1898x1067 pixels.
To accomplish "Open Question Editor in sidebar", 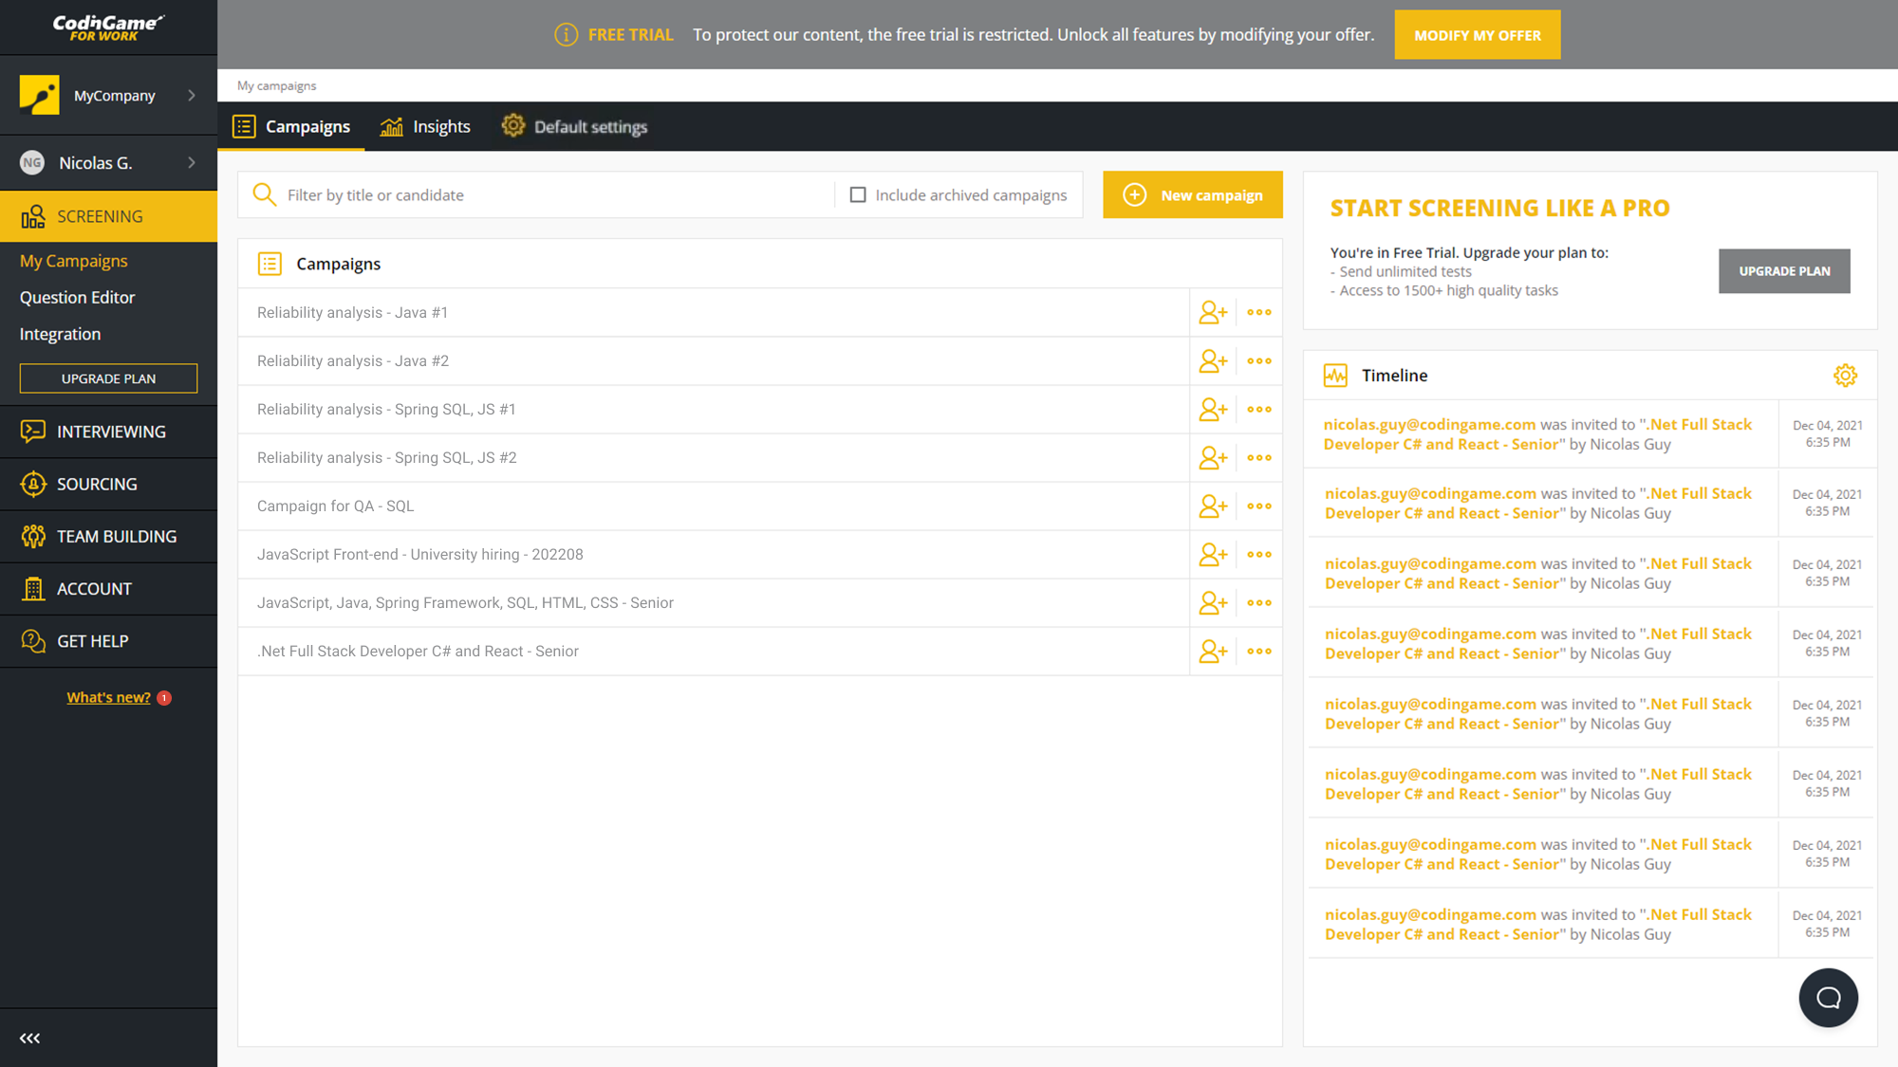I will click(x=78, y=297).
